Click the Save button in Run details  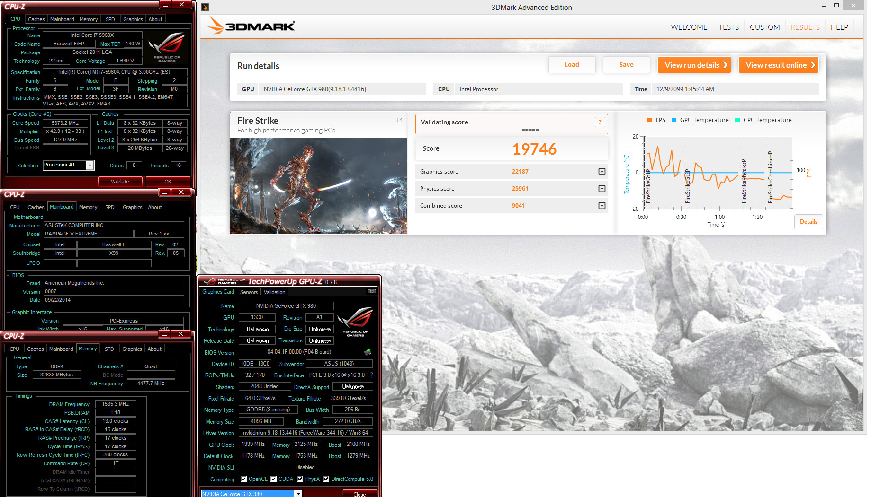(626, 65)
